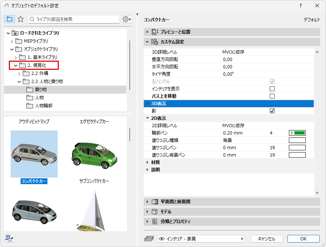Collapse the 3D表示 group
The width and height of the screenshot is (326, 247).
(x=147, y=103)
